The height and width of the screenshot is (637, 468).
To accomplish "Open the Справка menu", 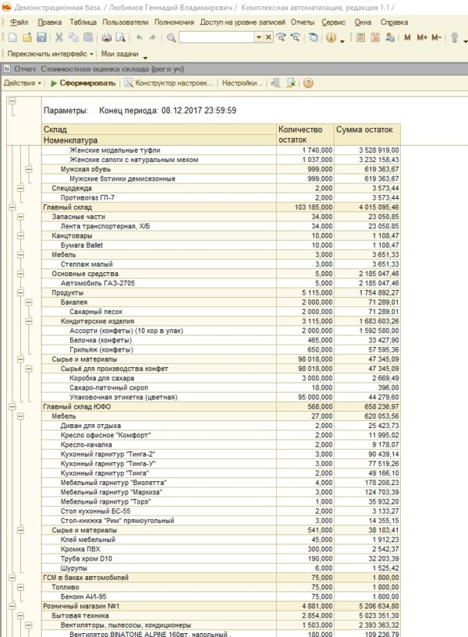I will pos(394,23).
